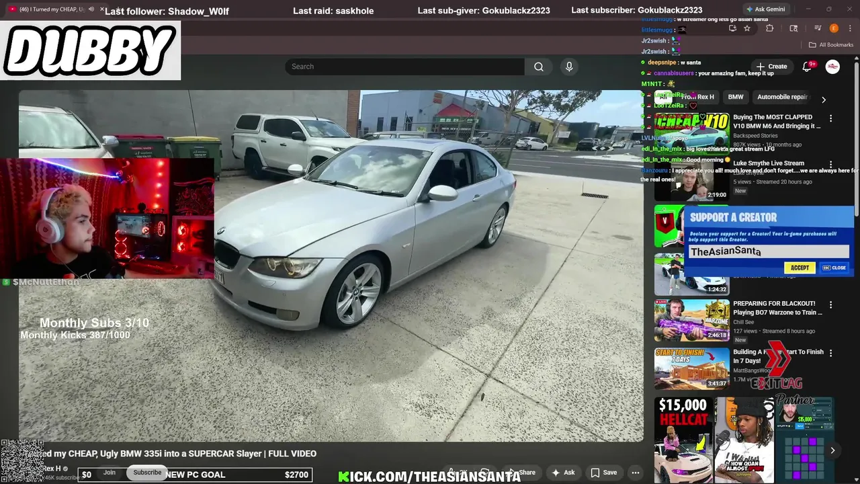Image resolution: width=860 pixels, height=484 pixels.
Task: Open the white sports car 1:24:32 thumbnail
Action: pos(691,274)
